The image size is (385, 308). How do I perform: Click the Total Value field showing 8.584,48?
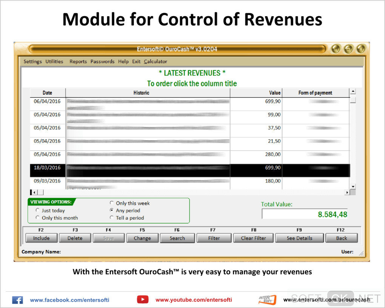click(x=305, y=214)
